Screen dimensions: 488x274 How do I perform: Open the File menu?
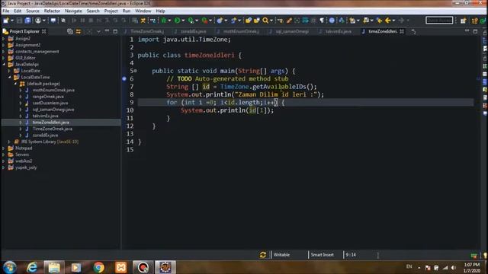pyautogui.click(x=6, y=11)
